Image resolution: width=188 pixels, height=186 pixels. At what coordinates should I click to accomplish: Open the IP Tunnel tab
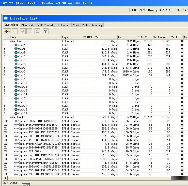[x=63, y=25]
